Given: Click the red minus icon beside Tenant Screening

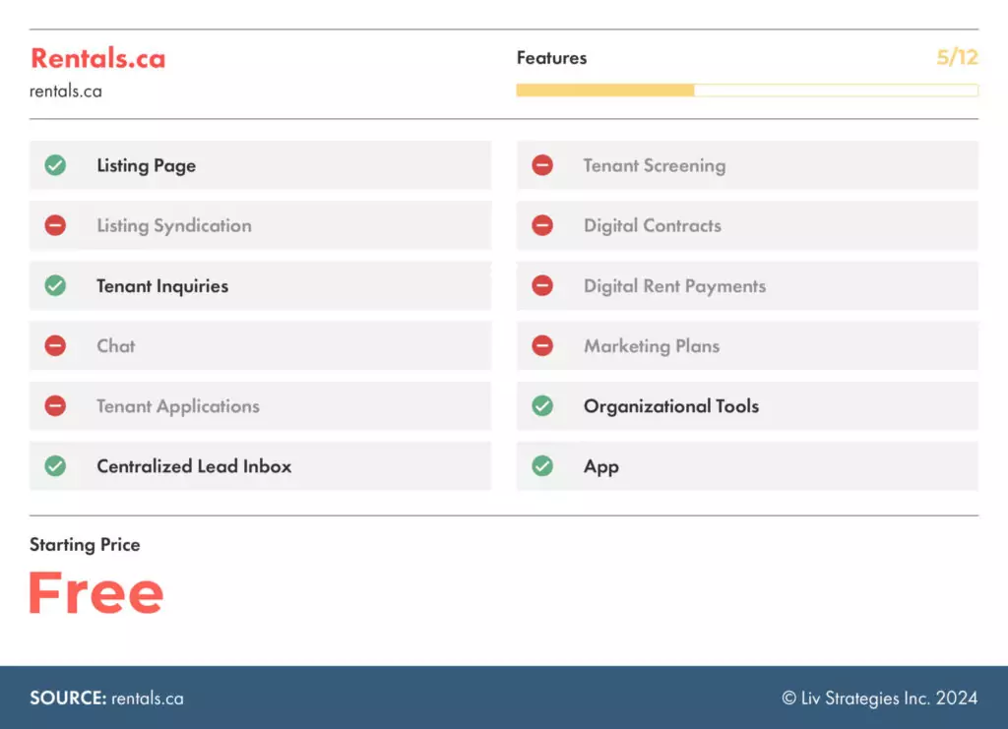Looking at the screenshot, I should tap(542, 165).
